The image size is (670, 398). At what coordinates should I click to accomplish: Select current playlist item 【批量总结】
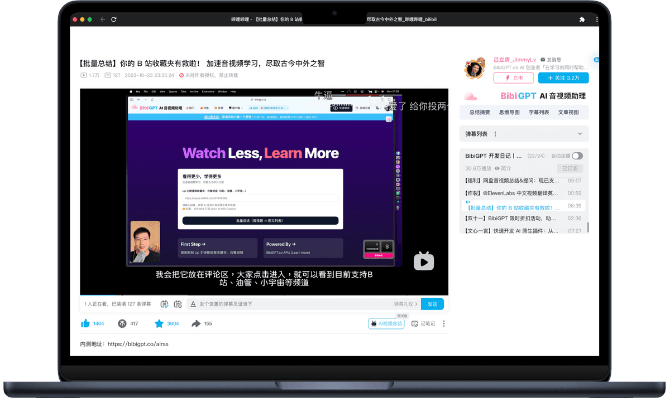(523, 207)
